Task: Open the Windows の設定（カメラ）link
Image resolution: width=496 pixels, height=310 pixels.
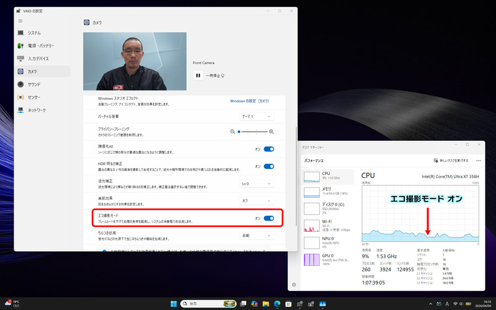Action: (249, 101)
